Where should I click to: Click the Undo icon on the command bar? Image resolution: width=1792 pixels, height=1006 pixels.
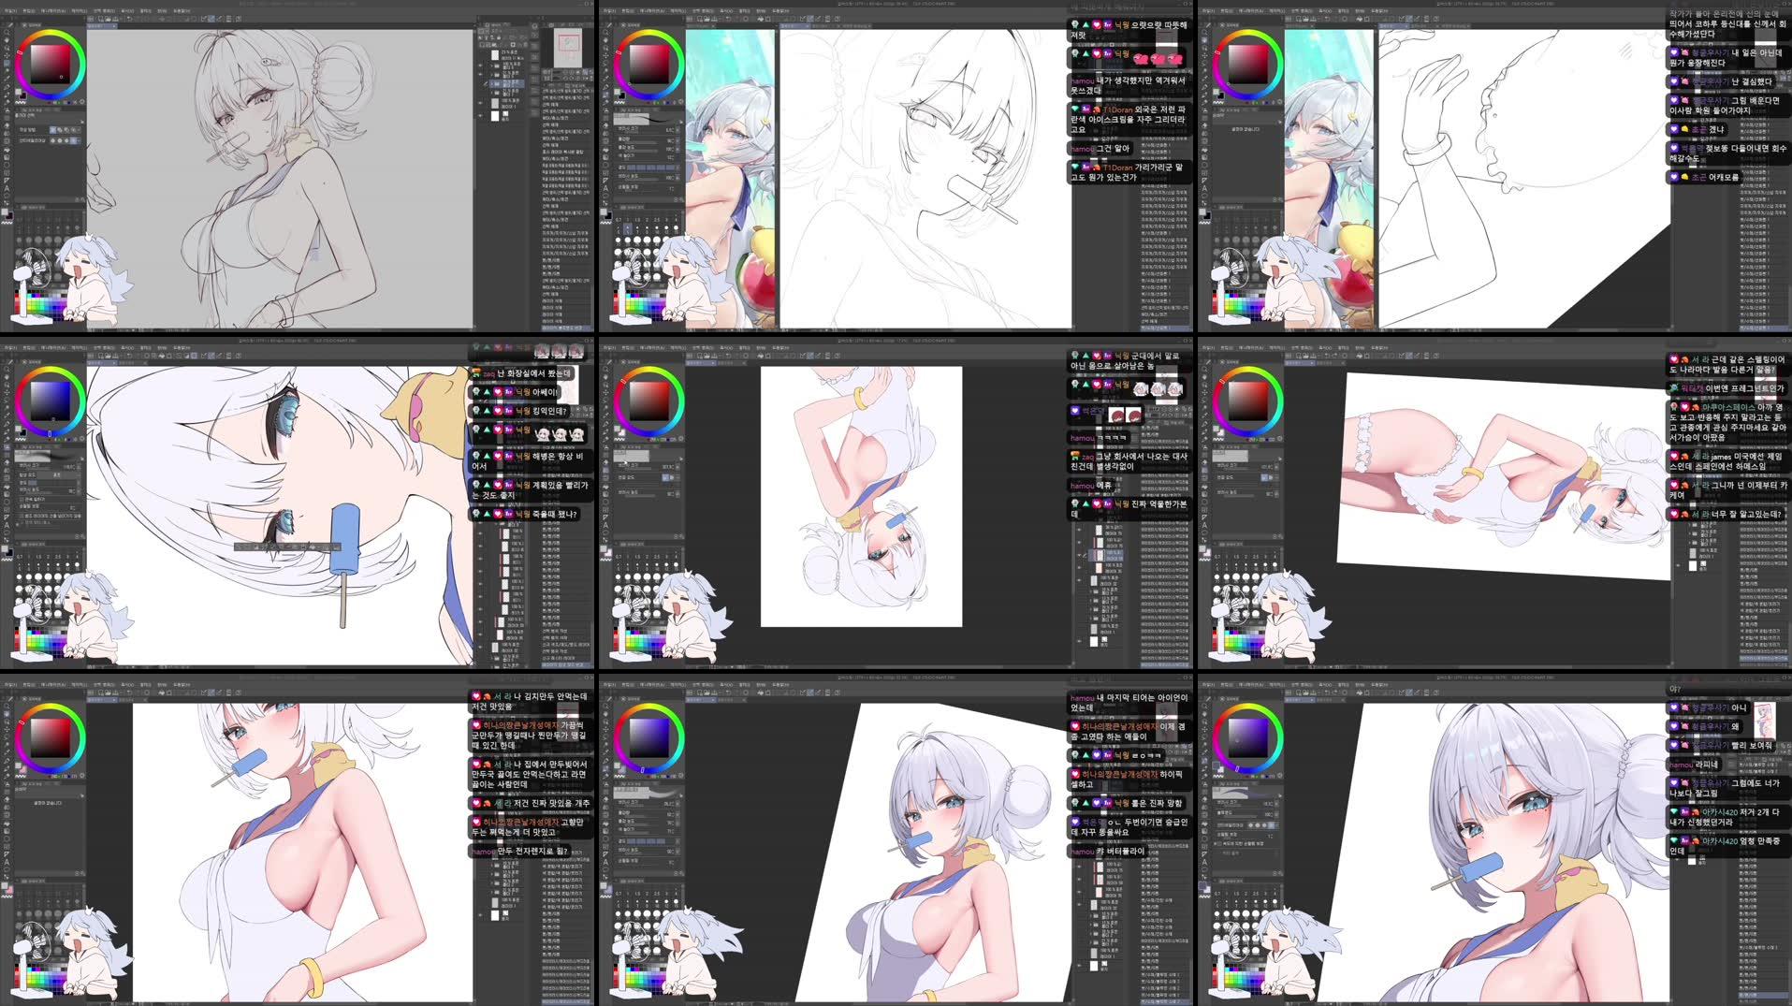[x=128, y=18]
